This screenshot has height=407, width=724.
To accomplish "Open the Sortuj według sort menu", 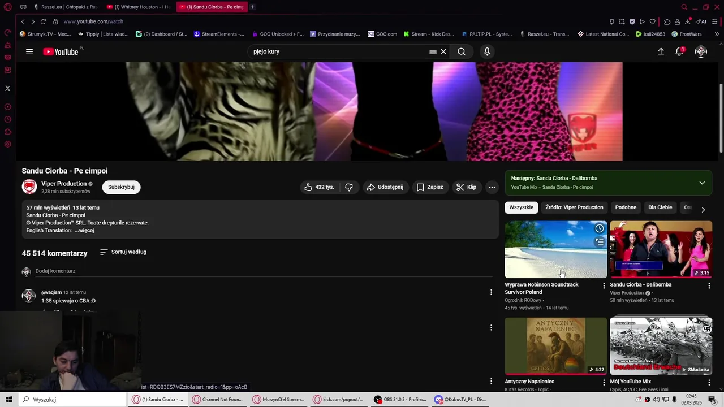I will pos(123,252).
